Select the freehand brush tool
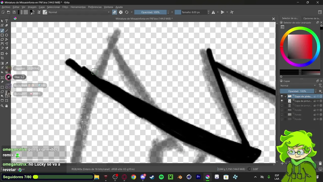Screen dimensions: 323x182 [x=2, y=31]
